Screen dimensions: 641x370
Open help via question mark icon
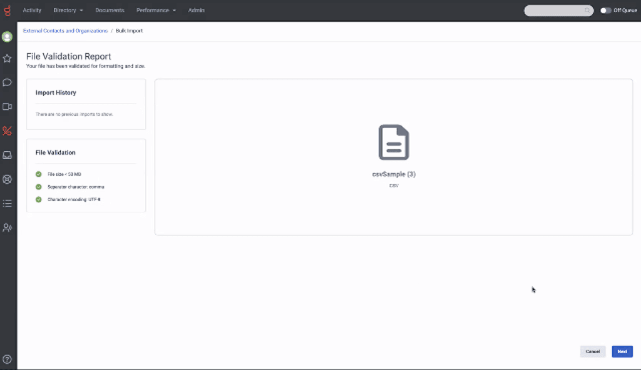(x=7, y=359)
